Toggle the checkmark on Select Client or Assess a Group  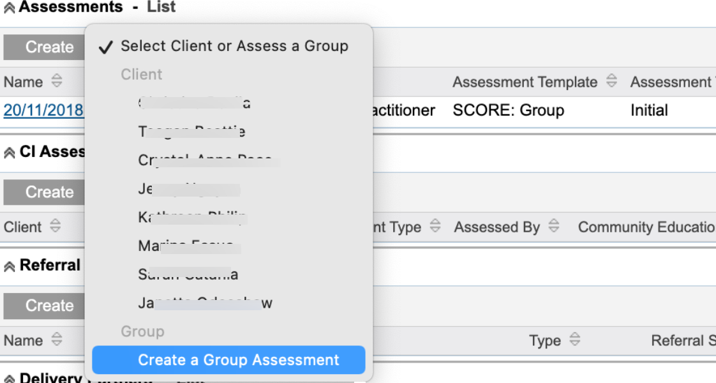[x=106, y=46]
